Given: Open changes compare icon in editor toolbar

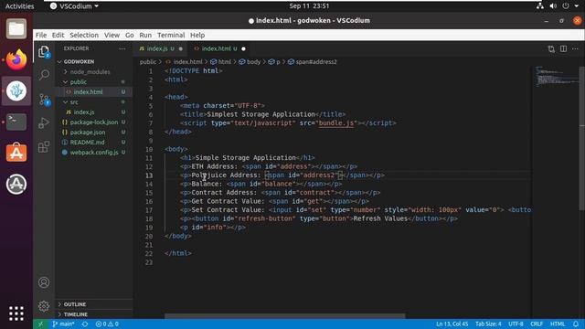Looking at the screenshot, I should (551, 48).
